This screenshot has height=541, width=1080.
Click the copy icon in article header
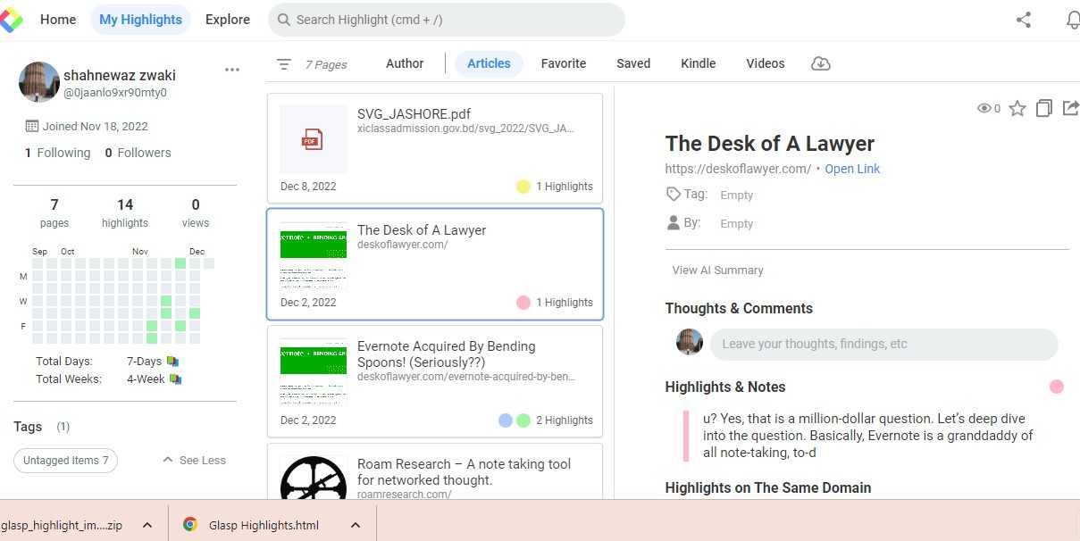coord(1043,108)
